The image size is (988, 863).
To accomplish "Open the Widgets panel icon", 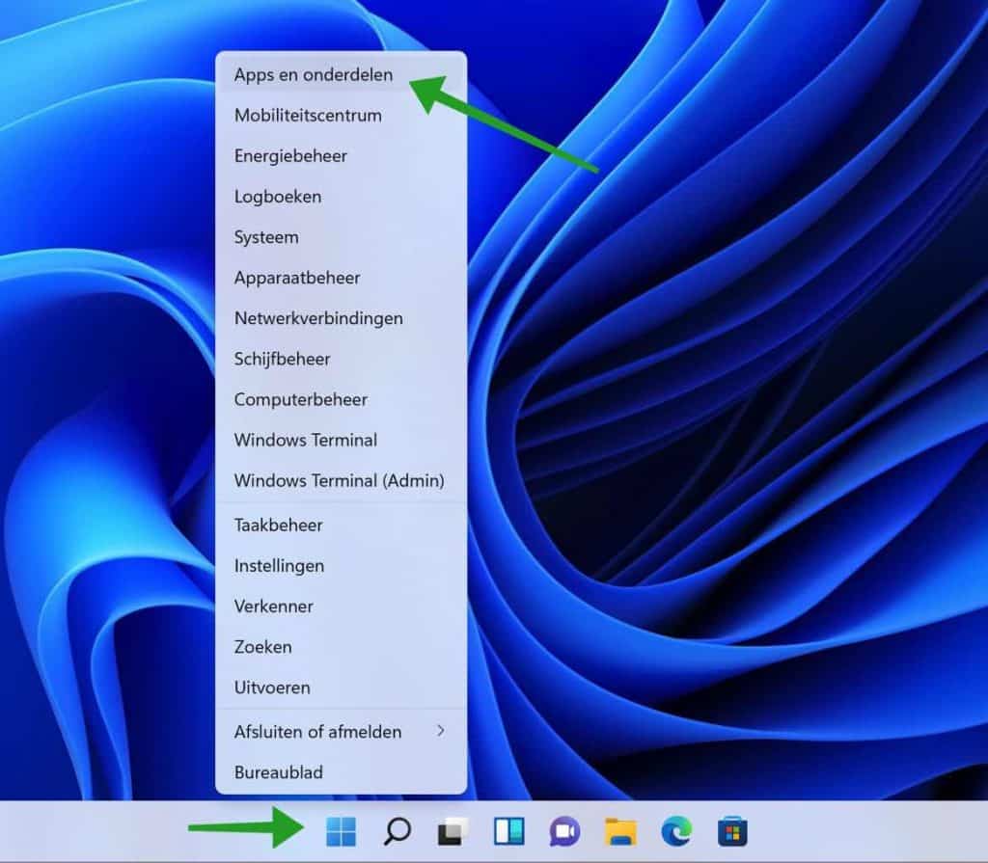I will tap(508, 831).
